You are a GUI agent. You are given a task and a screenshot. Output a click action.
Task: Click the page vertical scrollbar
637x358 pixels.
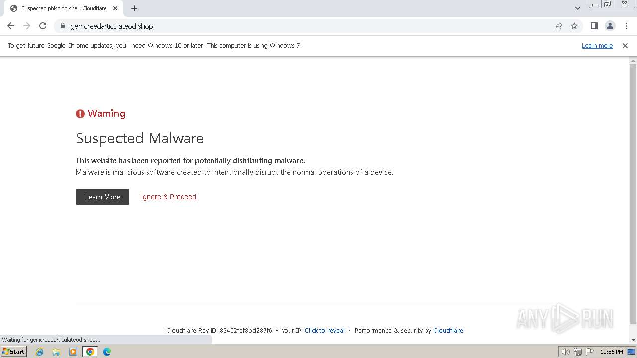click(633, 194)
